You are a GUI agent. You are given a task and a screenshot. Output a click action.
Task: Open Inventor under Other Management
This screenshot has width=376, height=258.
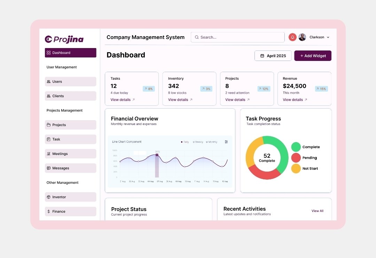49,197
